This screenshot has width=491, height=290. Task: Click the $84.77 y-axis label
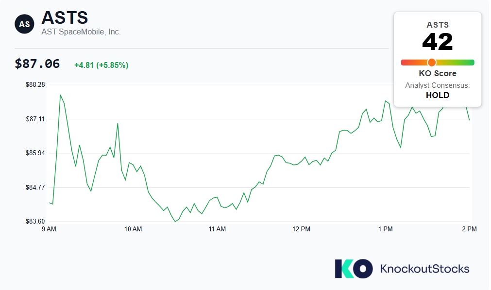click(35, 187)
